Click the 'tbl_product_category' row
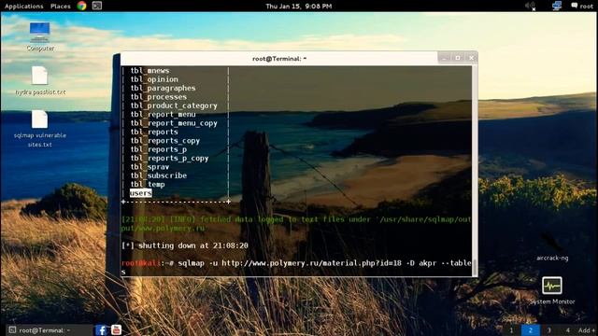The height and width of the screenshot is (336, 598). 174,105
